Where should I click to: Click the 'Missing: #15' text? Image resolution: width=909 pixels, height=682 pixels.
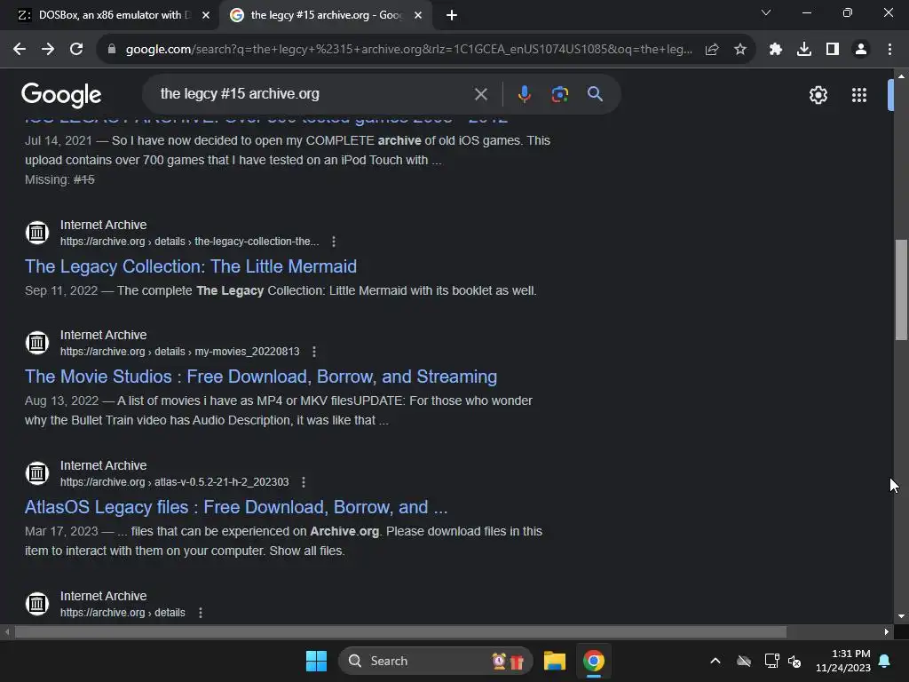click(x=59, y=179)
